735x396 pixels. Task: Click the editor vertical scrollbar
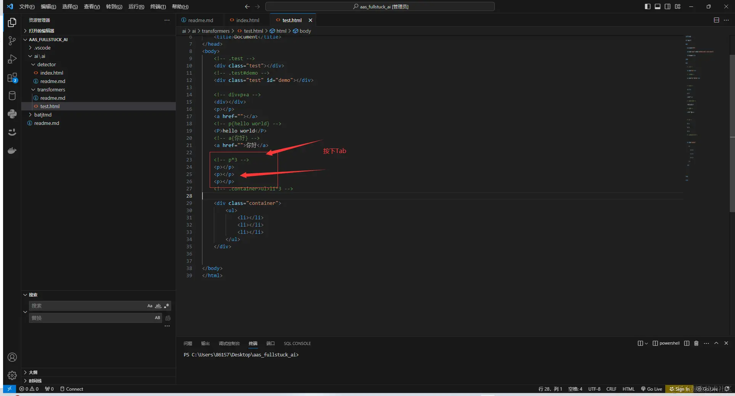(x=732, y=133)
